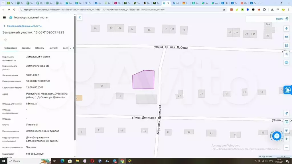Image resolution: width=292 pixels, height=164 pixels.
Task: Open the Chrome three-dot menu
Action: click(x=289, y=10)
